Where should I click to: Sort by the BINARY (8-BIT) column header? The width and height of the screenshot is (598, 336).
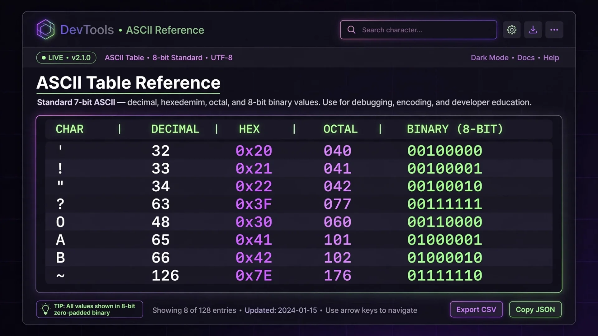coord(455,129)
